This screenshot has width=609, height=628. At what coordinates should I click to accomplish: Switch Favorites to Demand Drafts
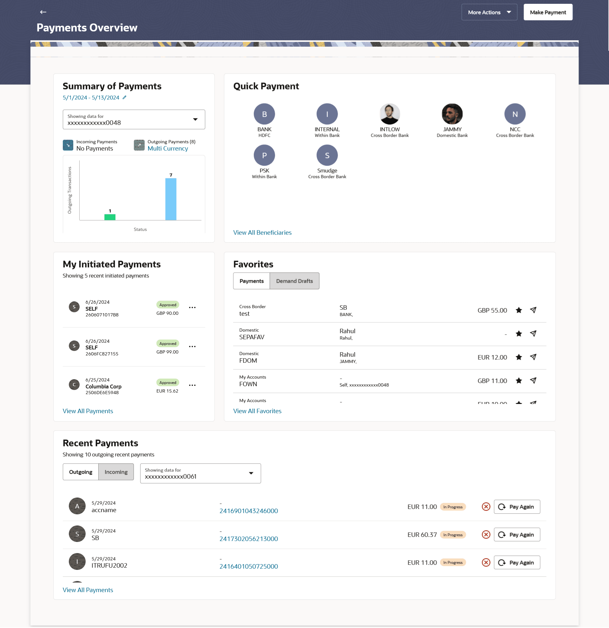(294, 281)
